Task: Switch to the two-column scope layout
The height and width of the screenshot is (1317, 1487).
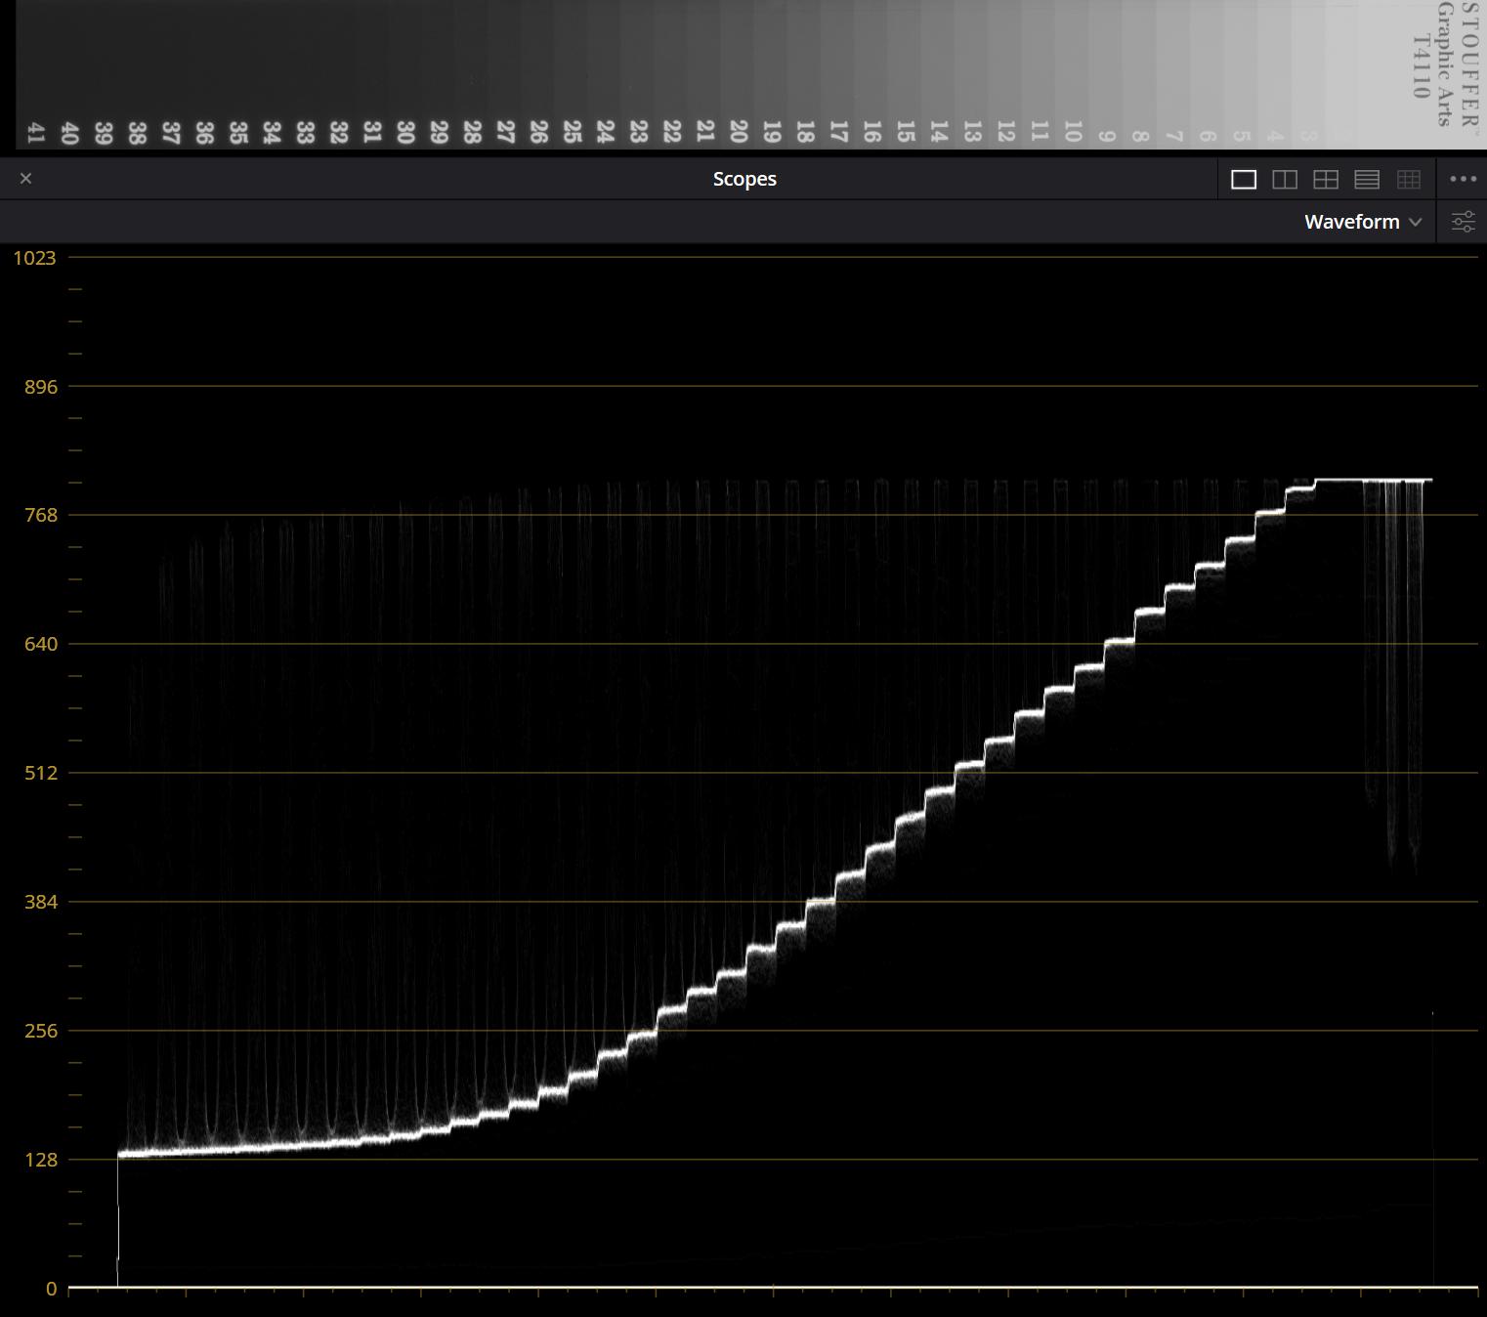Action: click(x=1285, y=179)
